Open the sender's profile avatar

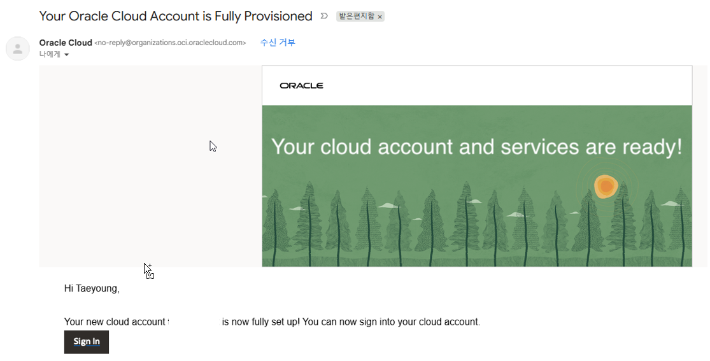coord(18,48)
